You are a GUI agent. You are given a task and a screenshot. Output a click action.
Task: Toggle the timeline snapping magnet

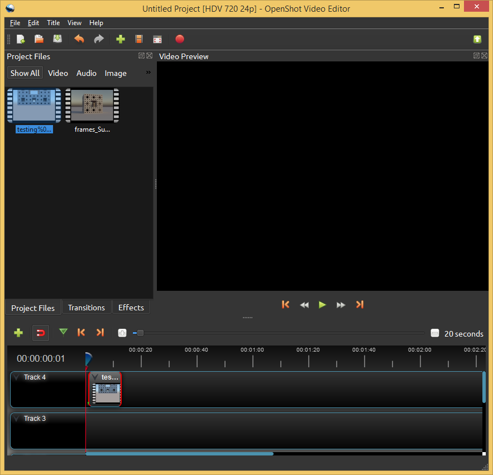tap(41, 333)
